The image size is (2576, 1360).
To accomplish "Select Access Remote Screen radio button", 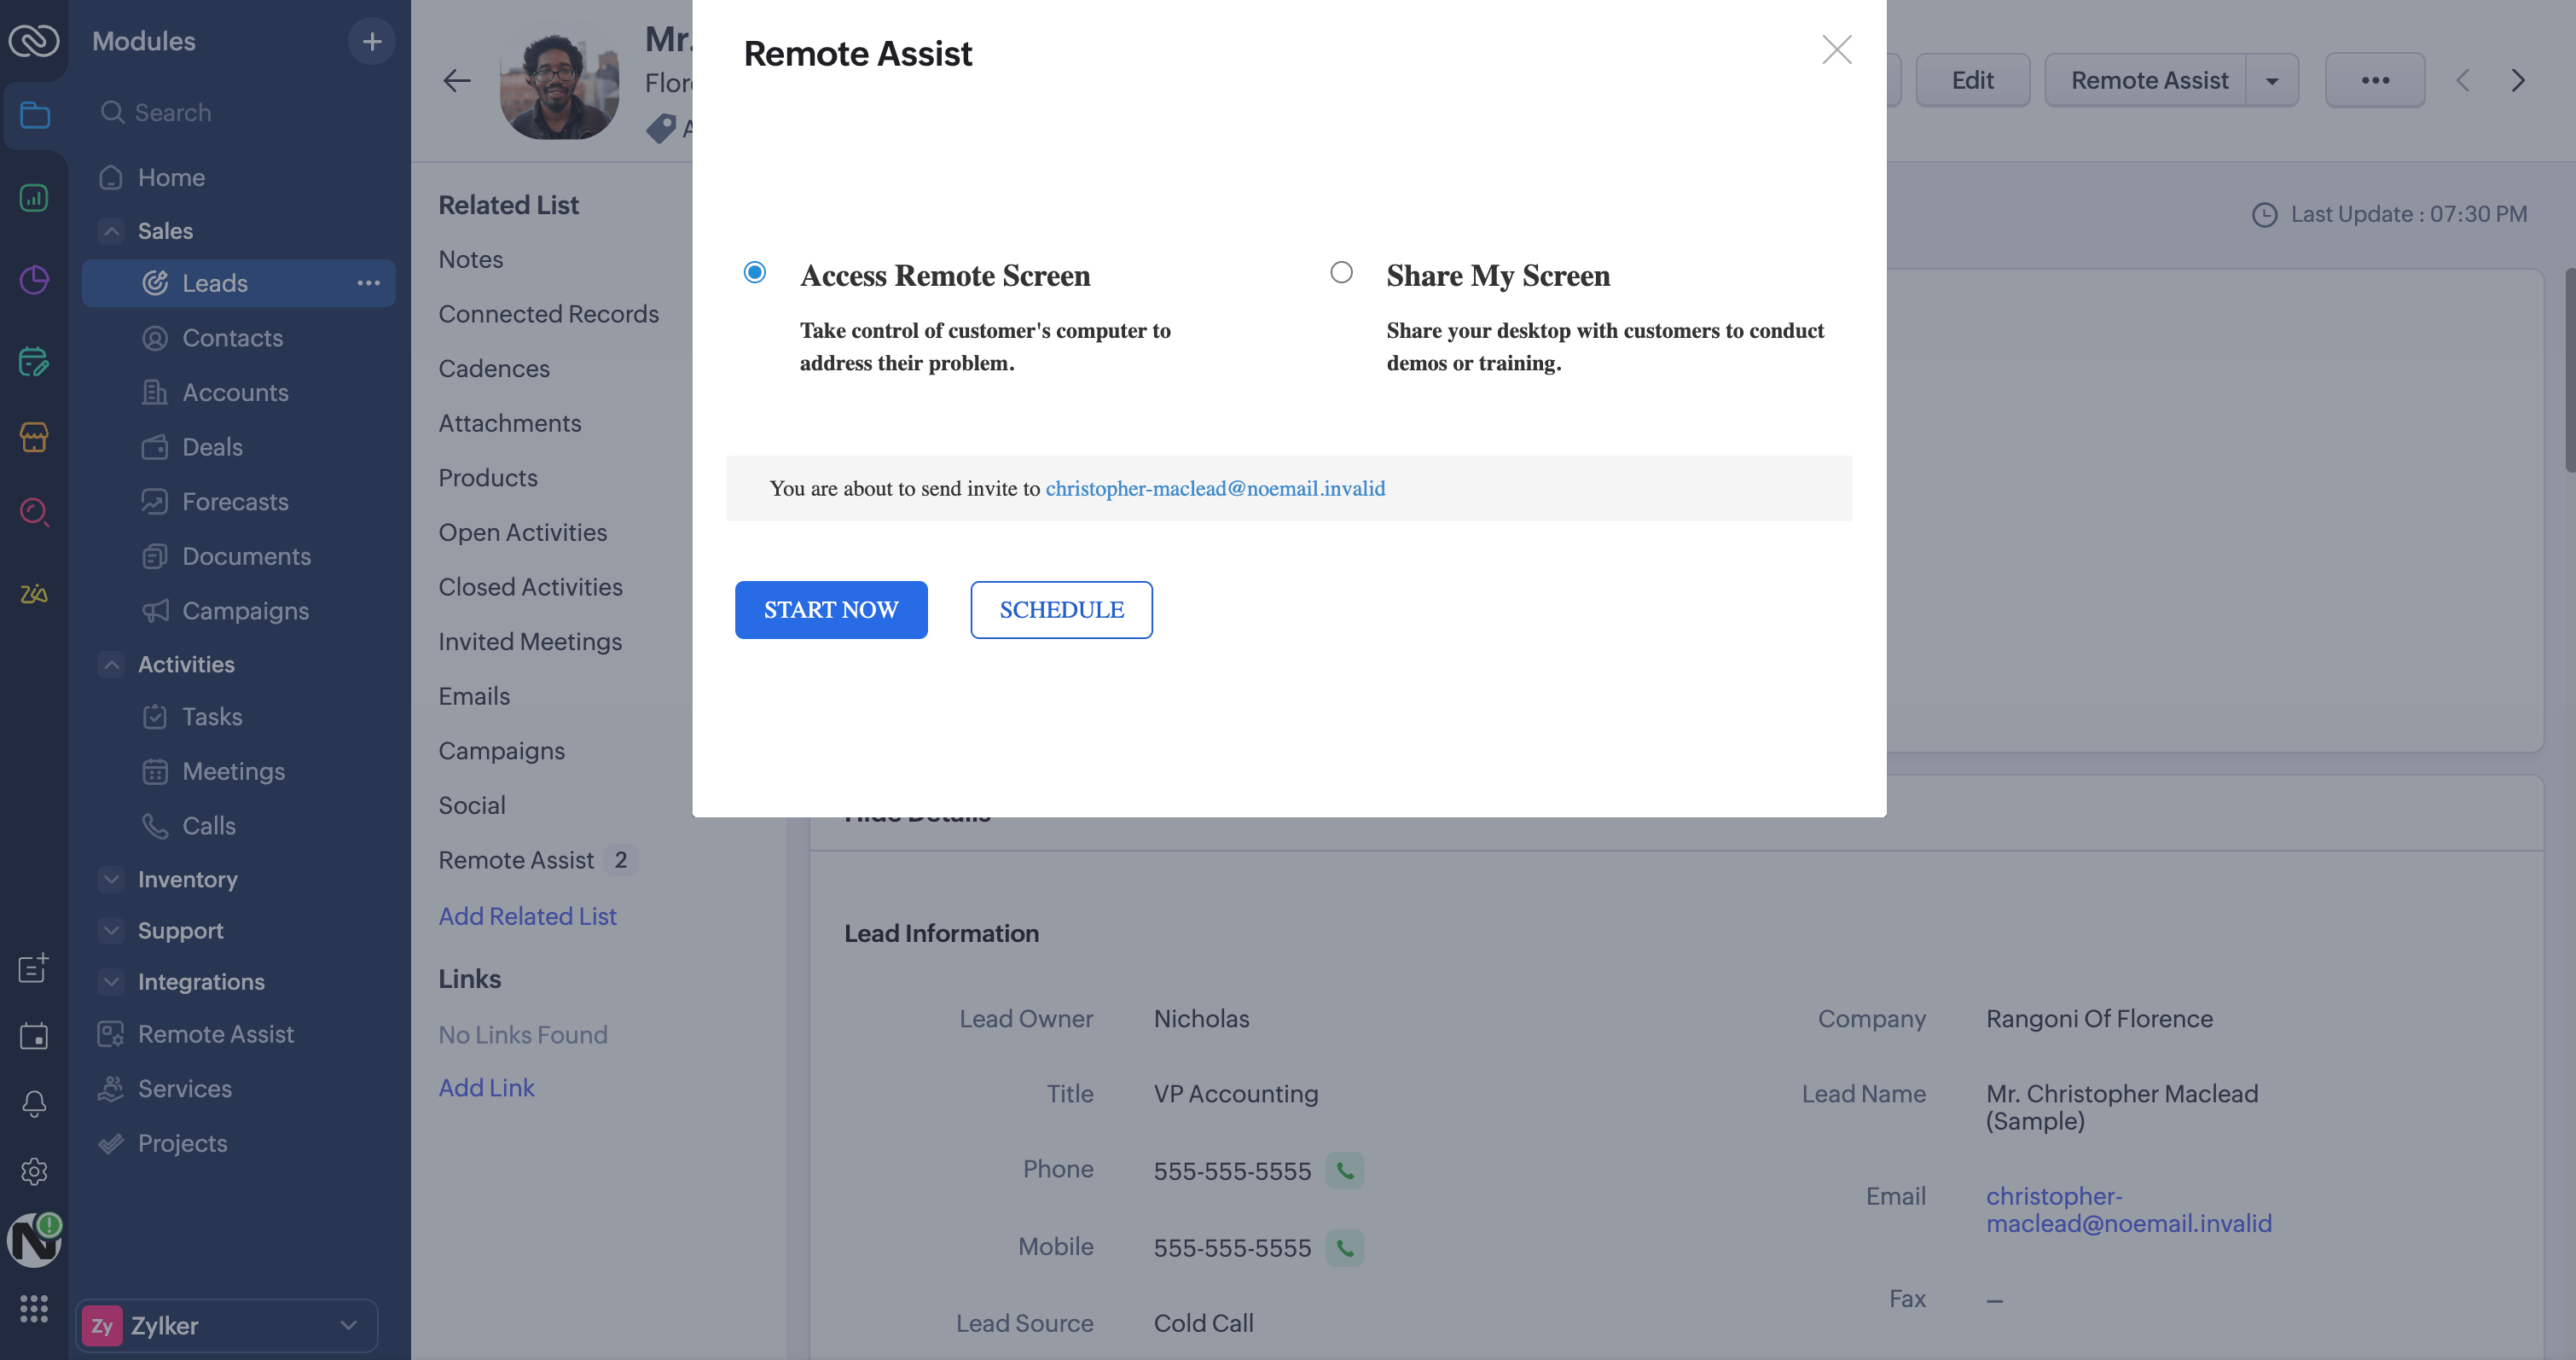I will [755, 272].
